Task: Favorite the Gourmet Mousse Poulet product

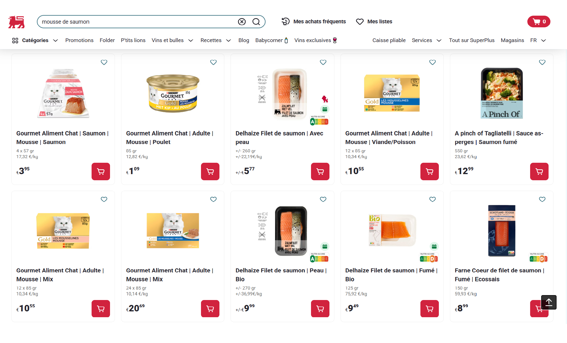Action: click(x=213, y=62)
